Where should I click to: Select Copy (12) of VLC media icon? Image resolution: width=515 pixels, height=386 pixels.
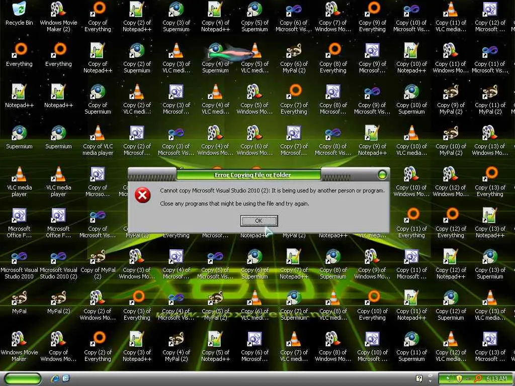(x=451, y=347)
